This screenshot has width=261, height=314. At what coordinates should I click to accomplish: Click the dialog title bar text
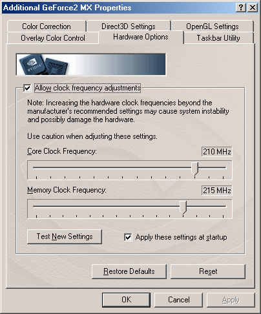point(67,8)
